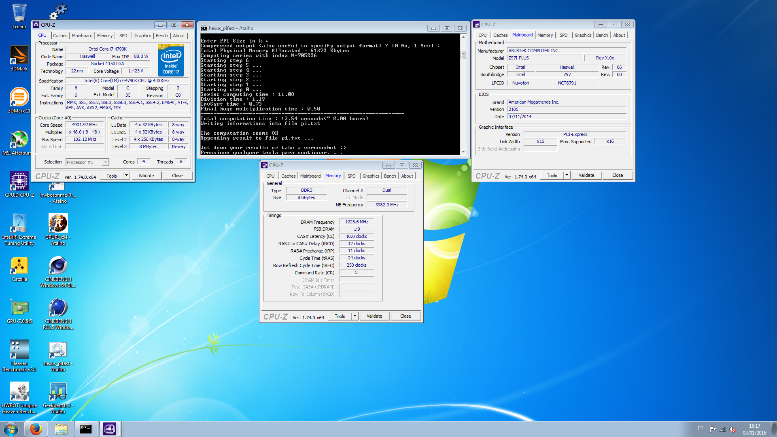Click Show Desktop button at taskbar end
777x437 pixels.
point(774,429)
